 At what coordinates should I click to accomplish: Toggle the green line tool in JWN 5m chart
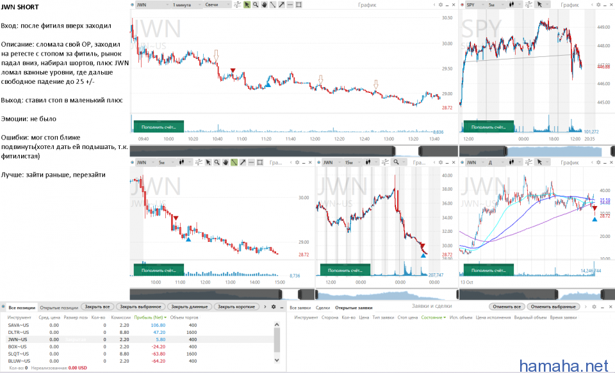[x=234, y=163]
